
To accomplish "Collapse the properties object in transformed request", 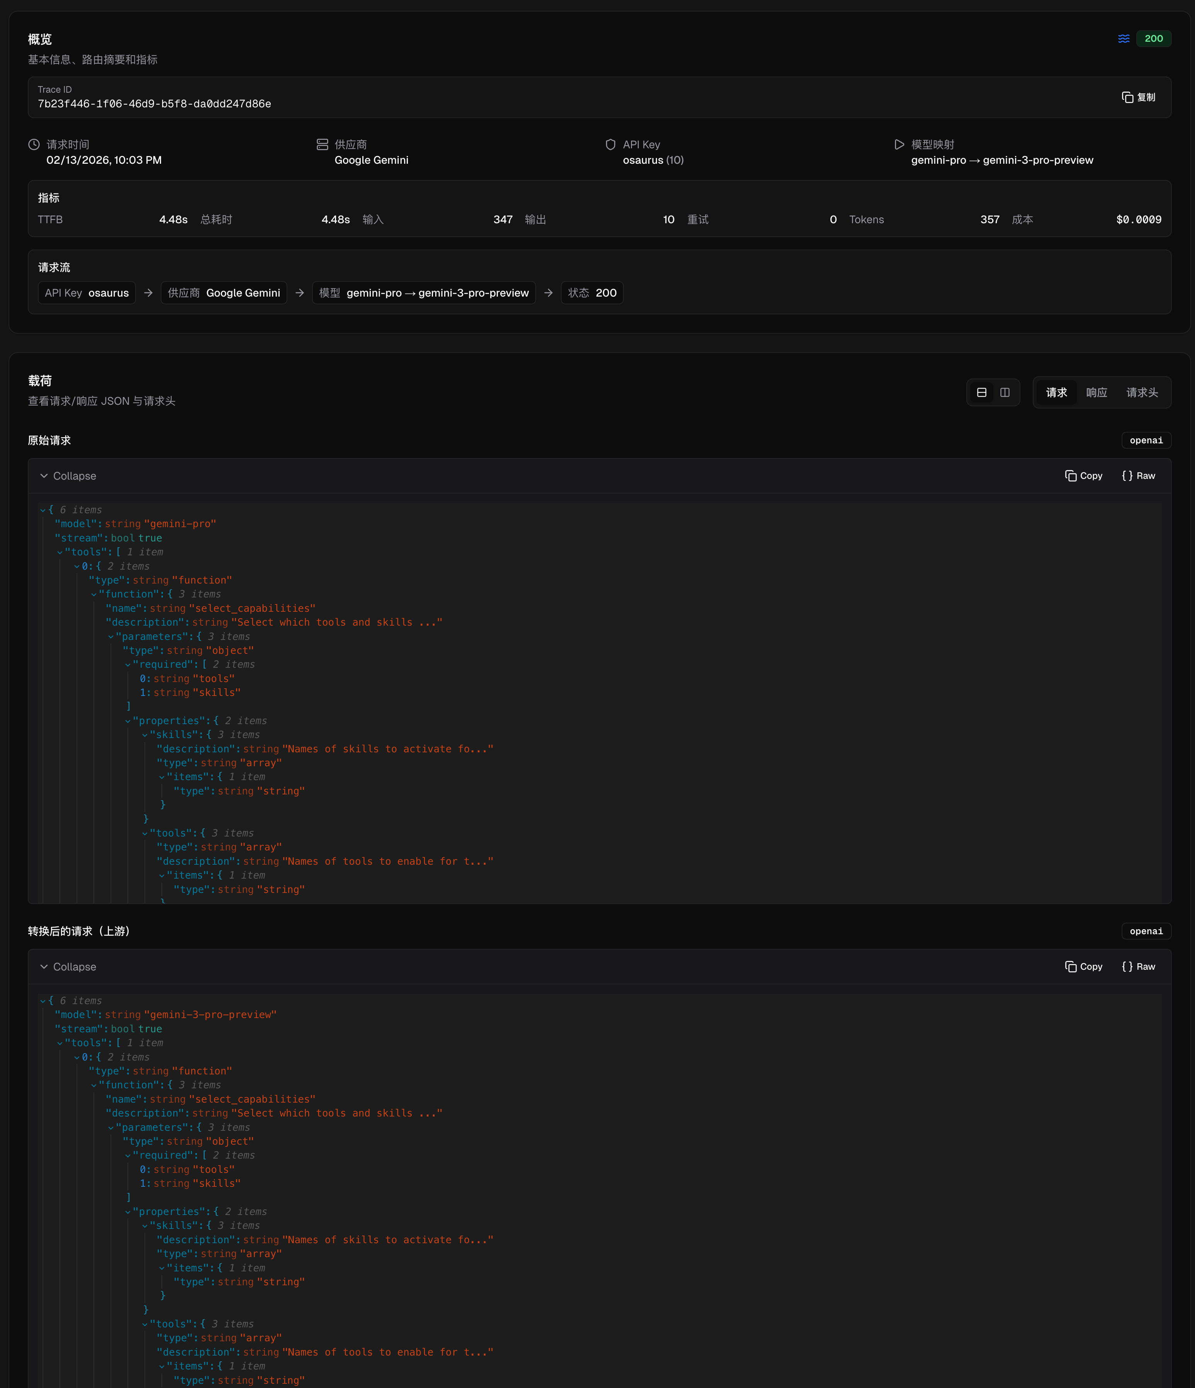I will pyautogui.click(x=127, y=1211).
